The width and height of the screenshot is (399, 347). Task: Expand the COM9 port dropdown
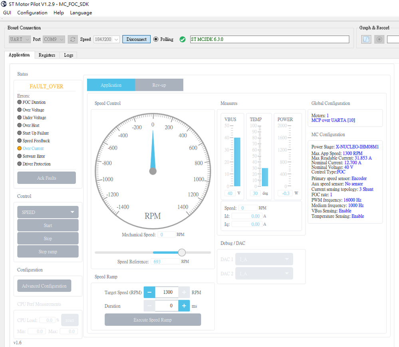click(54, 39)
